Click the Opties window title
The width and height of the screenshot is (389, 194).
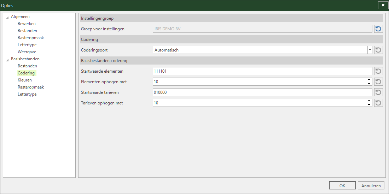click(7, 5)
